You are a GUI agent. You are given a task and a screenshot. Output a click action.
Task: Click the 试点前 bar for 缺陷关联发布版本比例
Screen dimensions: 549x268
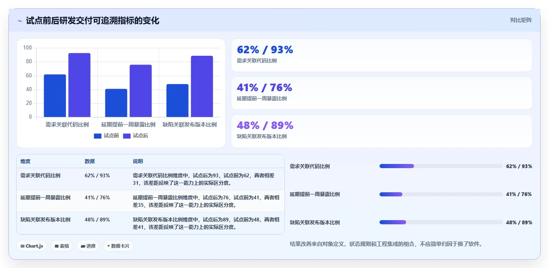point(177,100)
